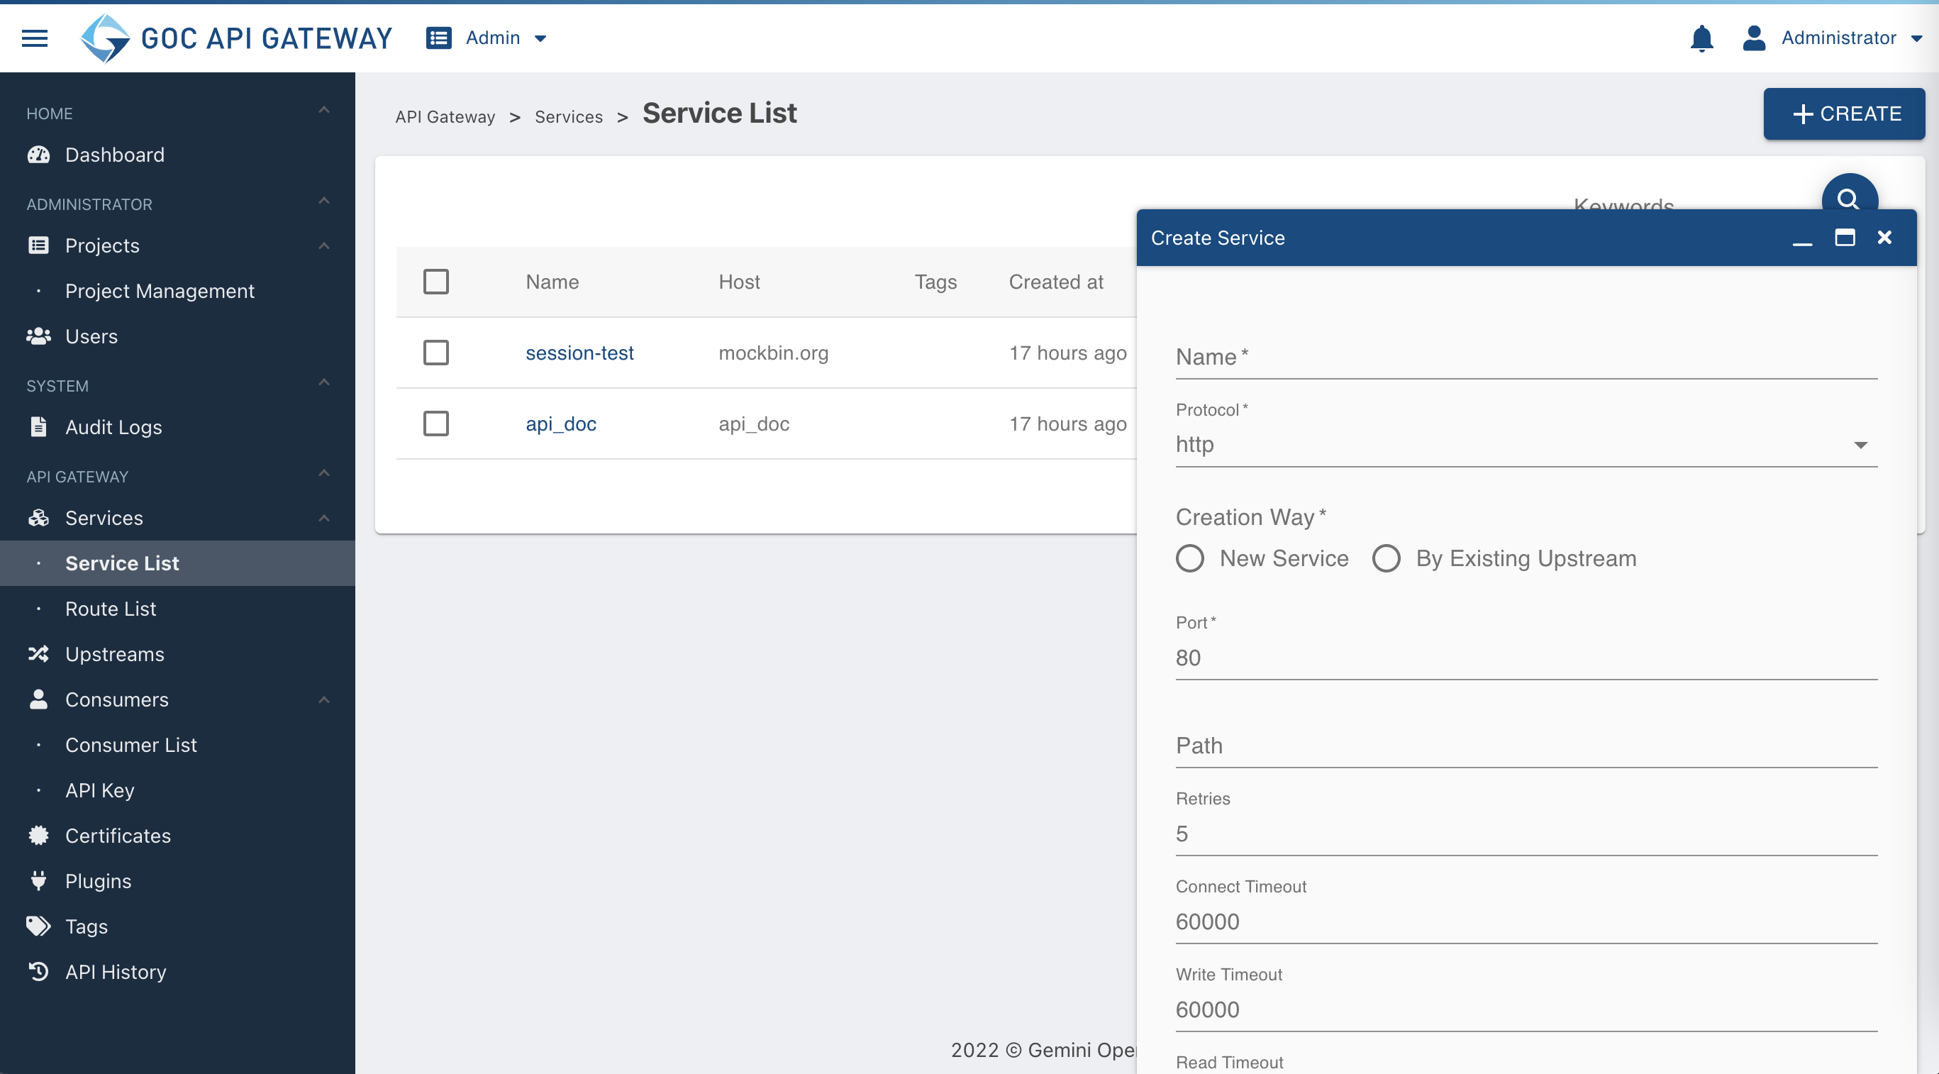The width and height of the screenshot is (1939, 1074).
Task: Check the session-test row checkbox
Action: pyautogui.click(x=436, y=353)
